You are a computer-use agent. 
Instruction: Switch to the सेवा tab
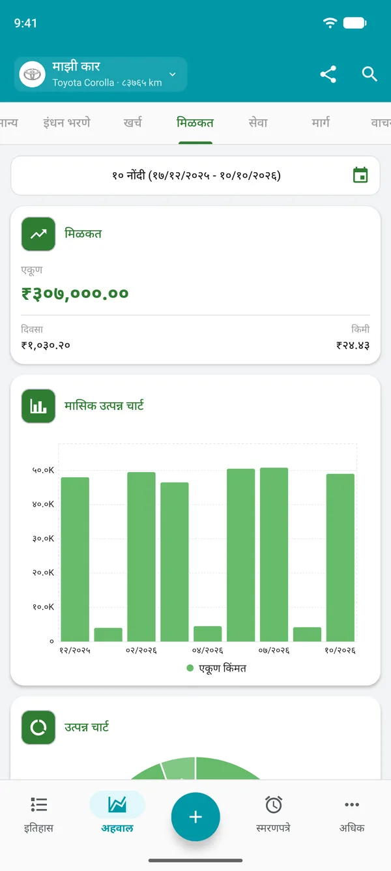pyautogui.click(x=258, y=123)
